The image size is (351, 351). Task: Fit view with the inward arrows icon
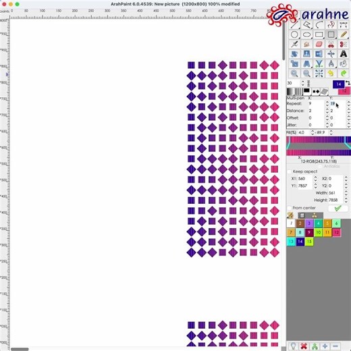319,74
